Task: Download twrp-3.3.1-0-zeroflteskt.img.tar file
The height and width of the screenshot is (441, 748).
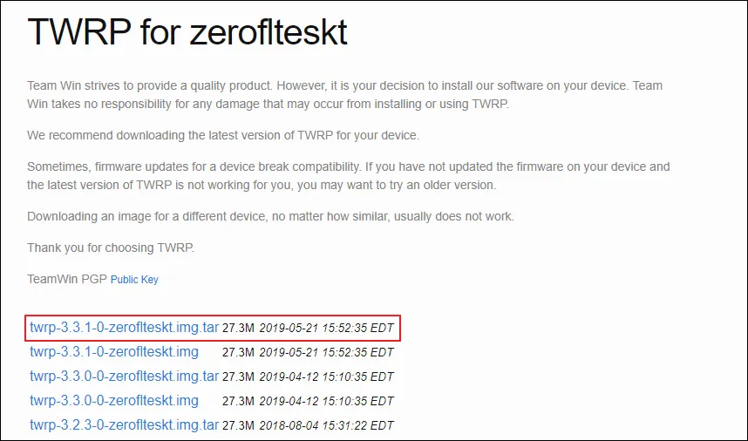Action: [124, 328]
